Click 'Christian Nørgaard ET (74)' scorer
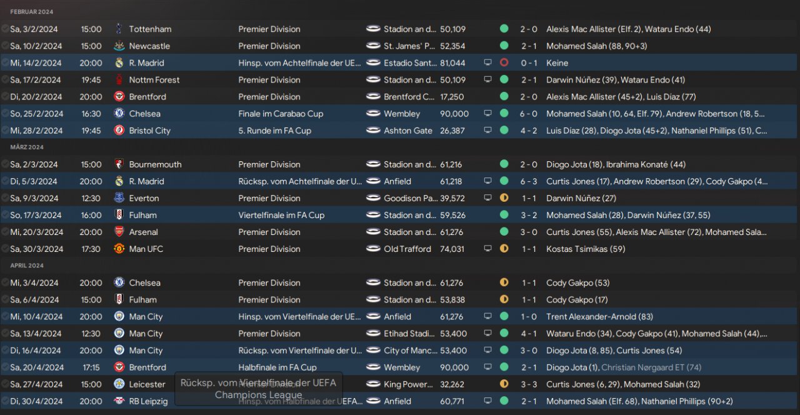 [x=651, y=367]
